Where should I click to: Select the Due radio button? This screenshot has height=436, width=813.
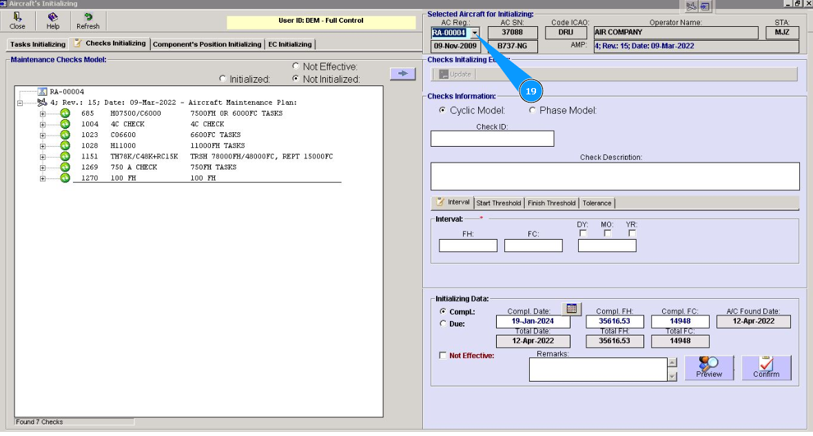[443, 323]
